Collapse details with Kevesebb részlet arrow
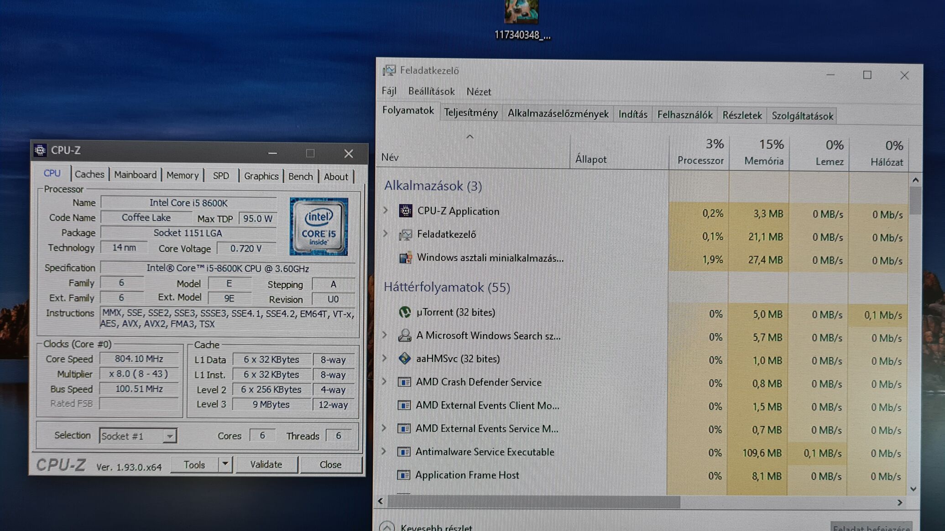The image size is (945, 531). pyautogui.click(x=387, y=526)
